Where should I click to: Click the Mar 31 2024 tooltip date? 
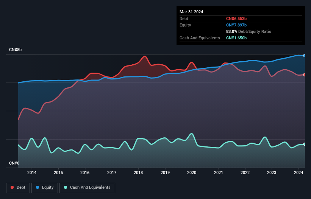click(x=191, y=12)
